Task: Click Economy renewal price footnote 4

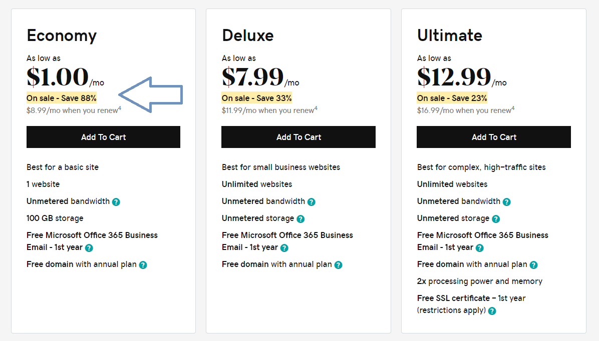Action: 120,108
